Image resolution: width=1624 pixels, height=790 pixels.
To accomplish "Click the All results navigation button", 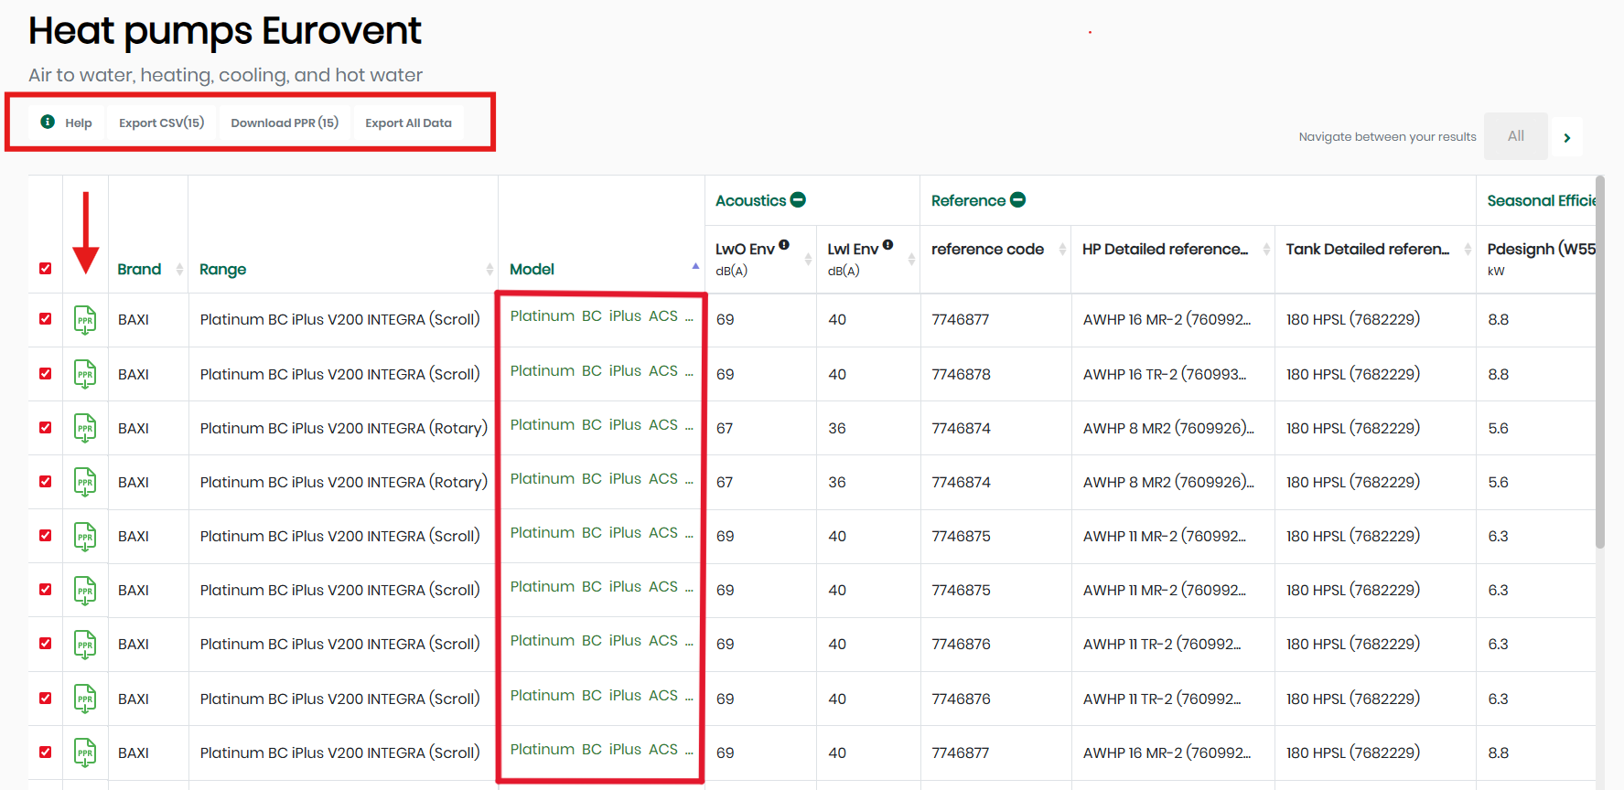I will [1516, 136].
